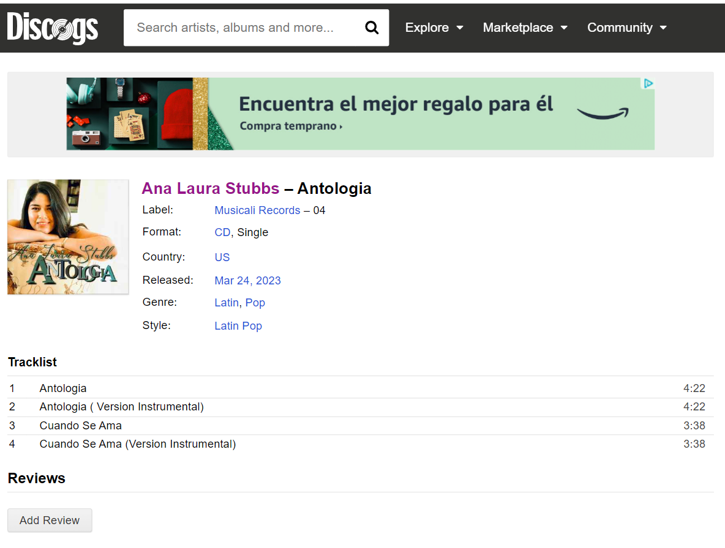This screenshot has height=548, width=725.
Task: Click the CD format link
Action: pos(222,232)
